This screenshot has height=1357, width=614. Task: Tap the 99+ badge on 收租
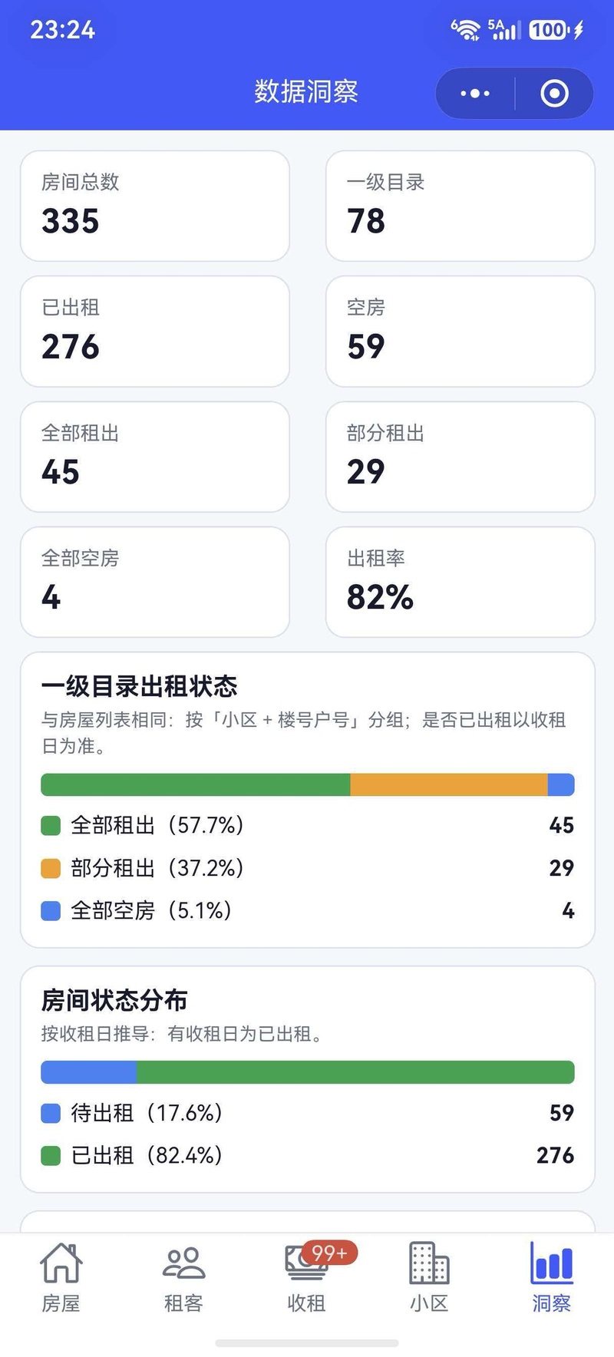coord(330,1253)
